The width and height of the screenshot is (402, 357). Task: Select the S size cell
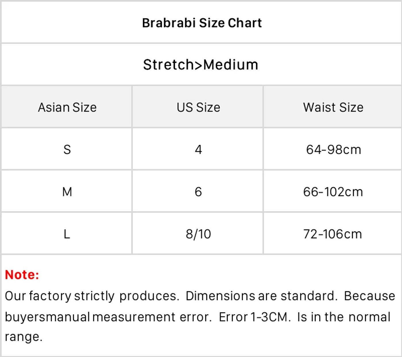point(67,150)
